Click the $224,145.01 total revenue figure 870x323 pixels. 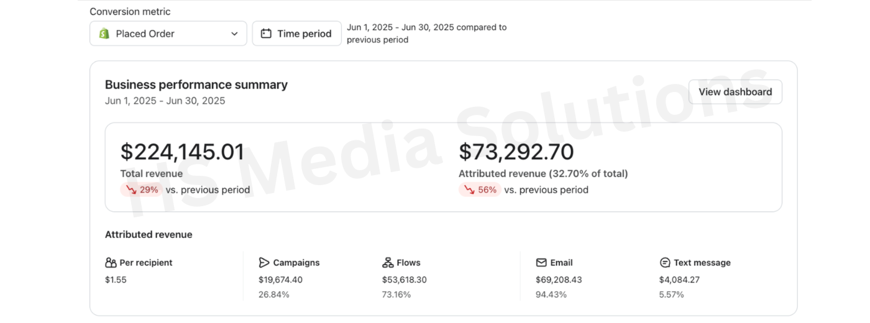pyautogui.click(x=182, y=152)
